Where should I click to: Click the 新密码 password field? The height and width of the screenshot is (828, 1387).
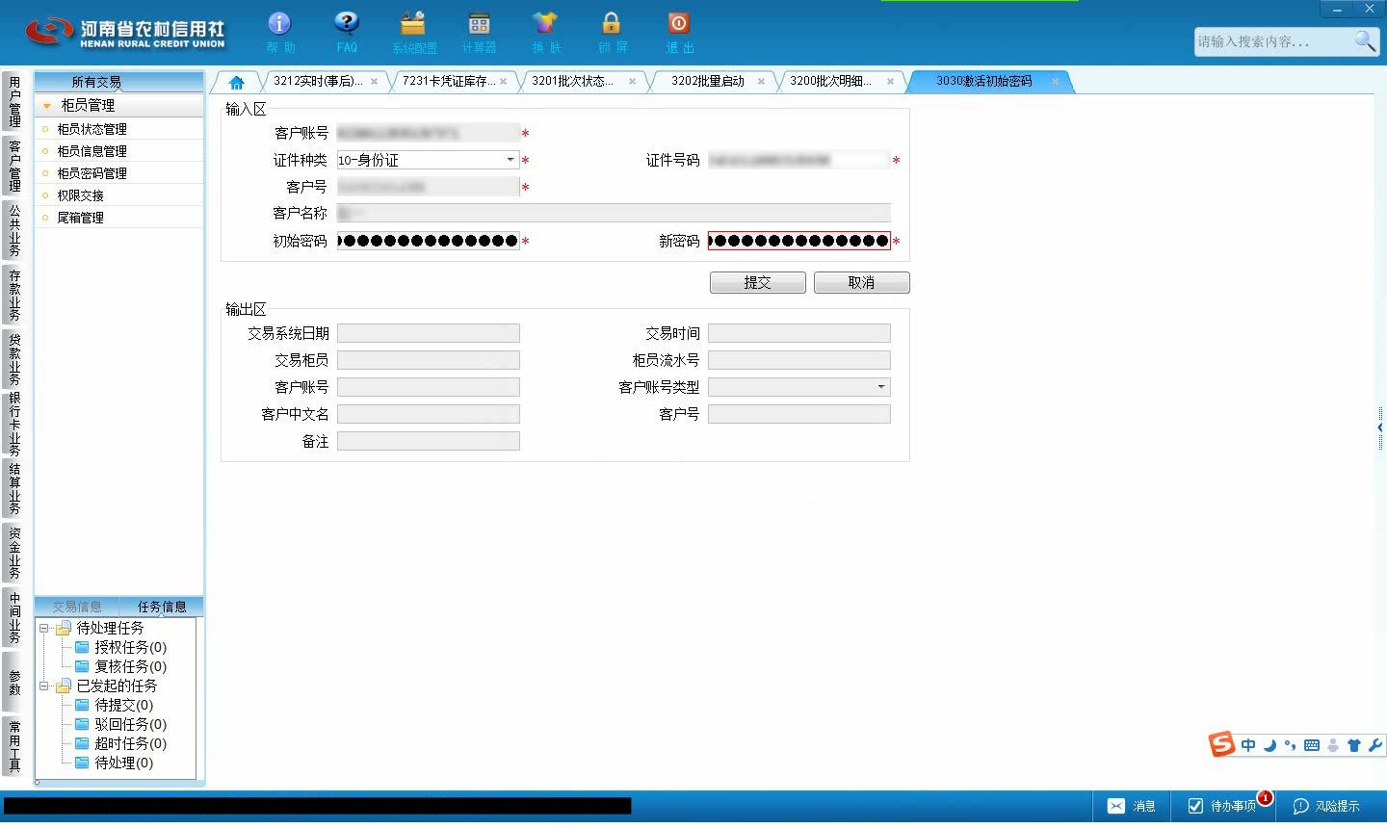pyautogui.click(x=798, y=241)
